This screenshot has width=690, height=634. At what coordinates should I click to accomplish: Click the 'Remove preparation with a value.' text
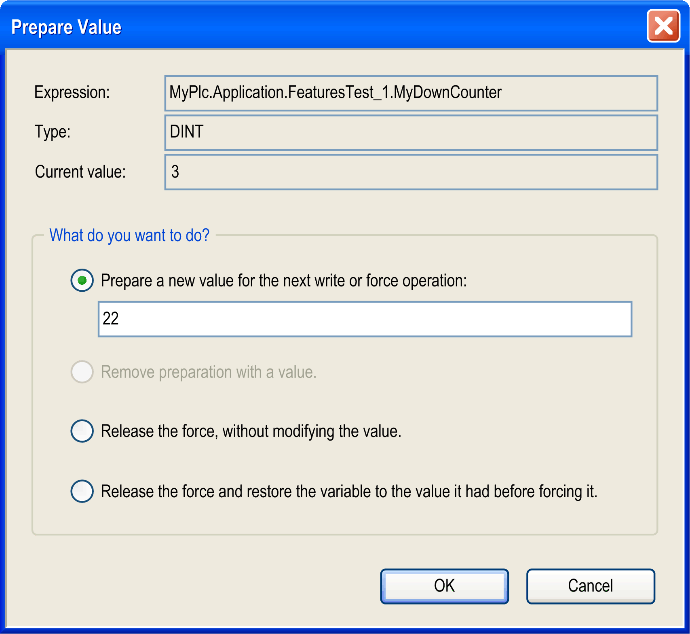click(x=208, y=372)
